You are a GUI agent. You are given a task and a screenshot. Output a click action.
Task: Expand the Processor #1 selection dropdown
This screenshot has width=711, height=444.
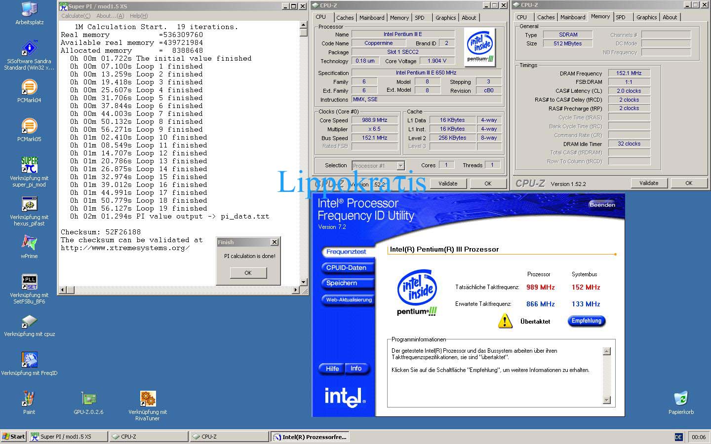tap(400, 166)
